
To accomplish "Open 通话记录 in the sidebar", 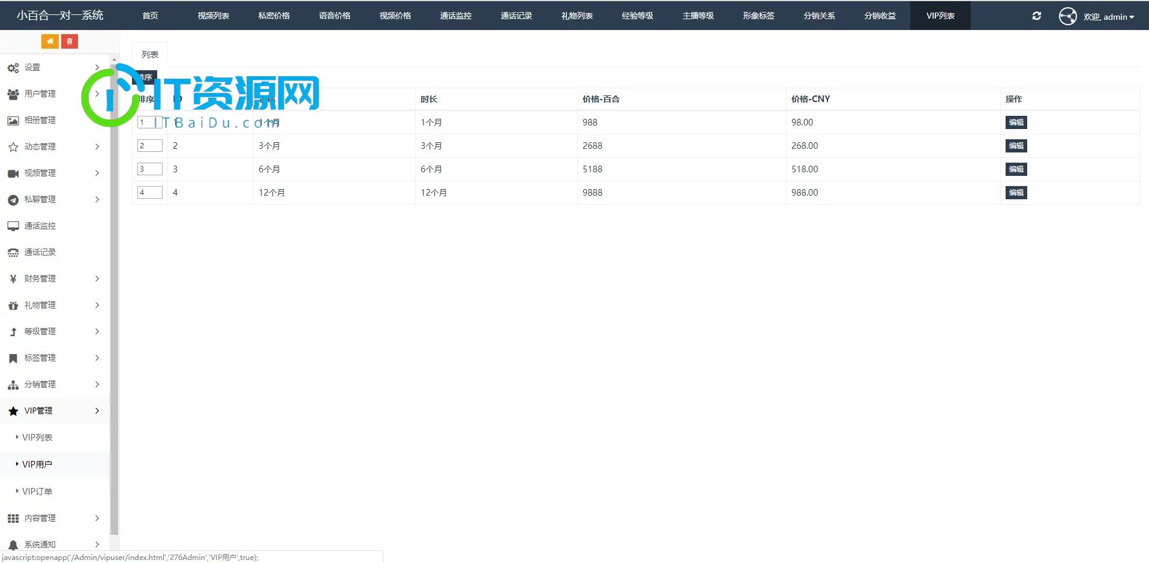I will pos(55,252).
